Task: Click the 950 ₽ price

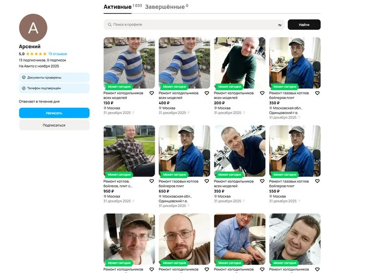Action: pyautogui.click(x=109, y=191)
